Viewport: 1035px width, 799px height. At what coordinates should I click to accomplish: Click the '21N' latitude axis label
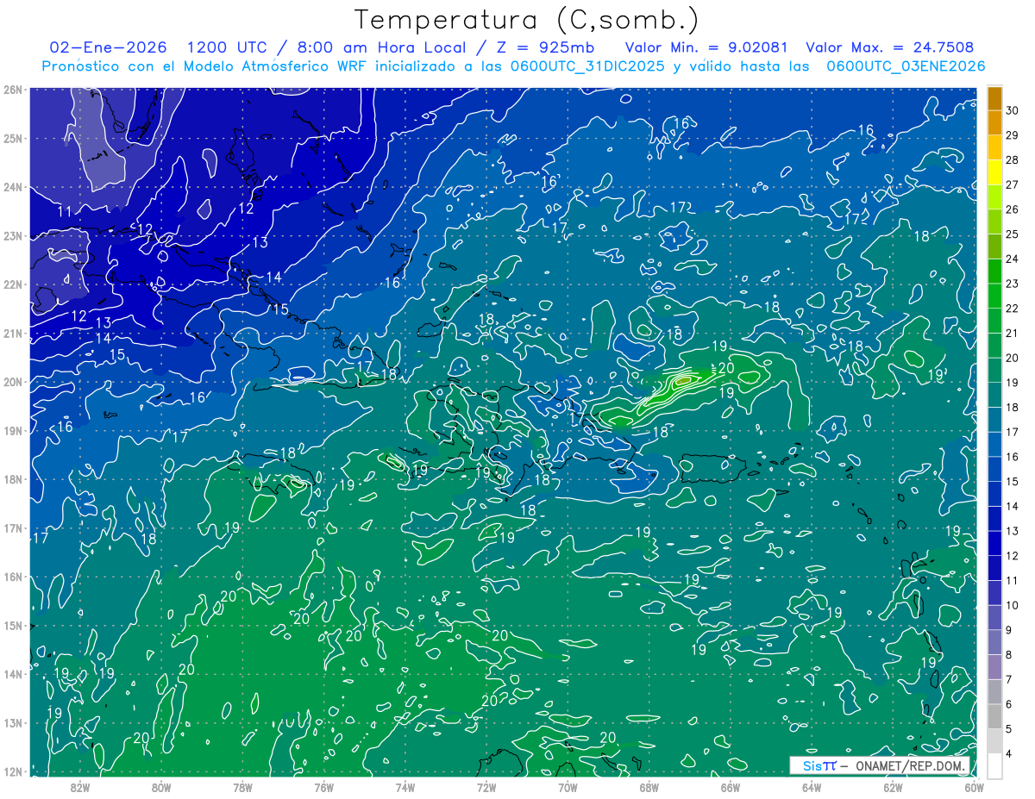(x=12, y=333)
